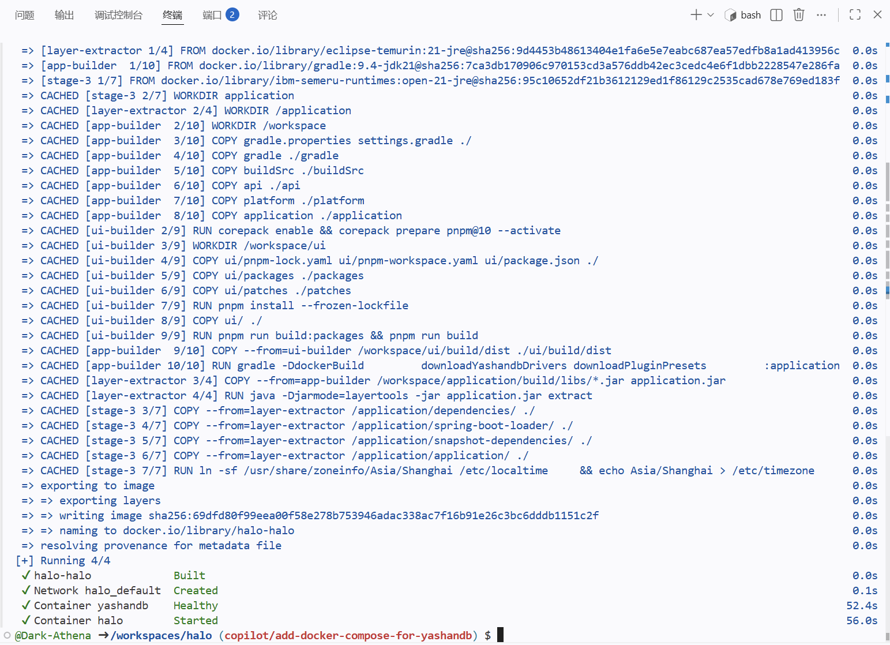
Task: Close the bottom panel
Action: coord(877,15)
